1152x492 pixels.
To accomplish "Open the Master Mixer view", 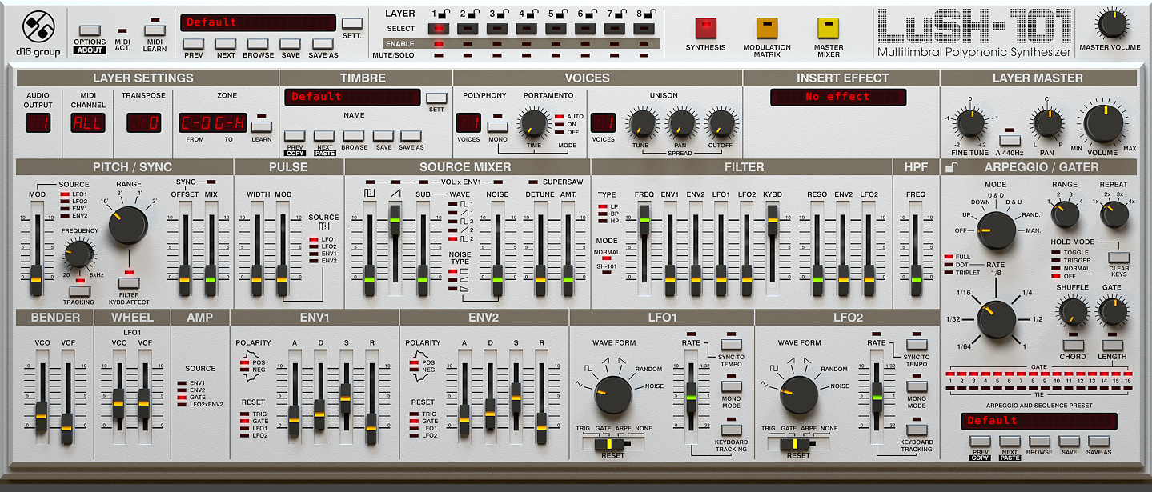I will pyautogui.click(x=829, y=29).
